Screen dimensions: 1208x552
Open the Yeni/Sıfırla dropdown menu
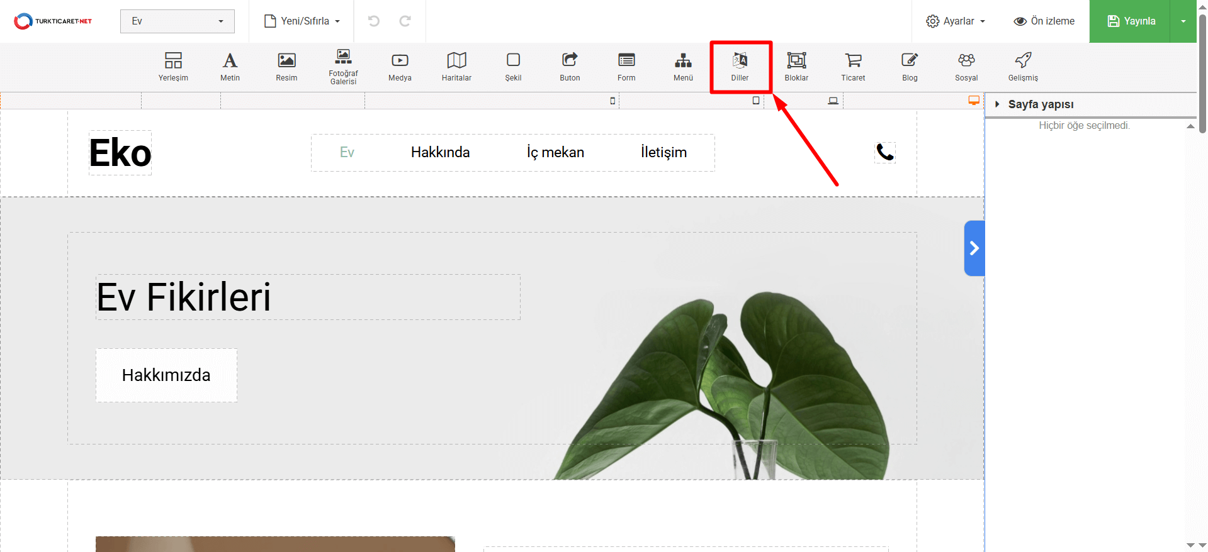pyautogui.click(x=302, y=21)
